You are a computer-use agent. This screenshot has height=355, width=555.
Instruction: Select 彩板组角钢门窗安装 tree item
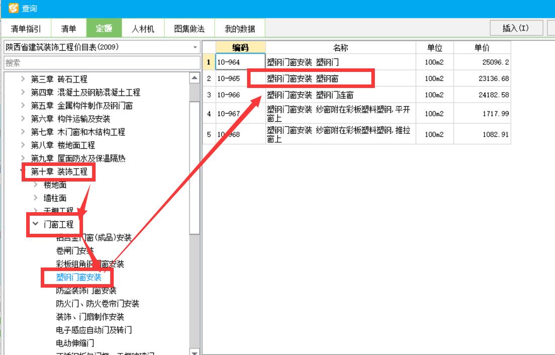click(x=90, y=264)
